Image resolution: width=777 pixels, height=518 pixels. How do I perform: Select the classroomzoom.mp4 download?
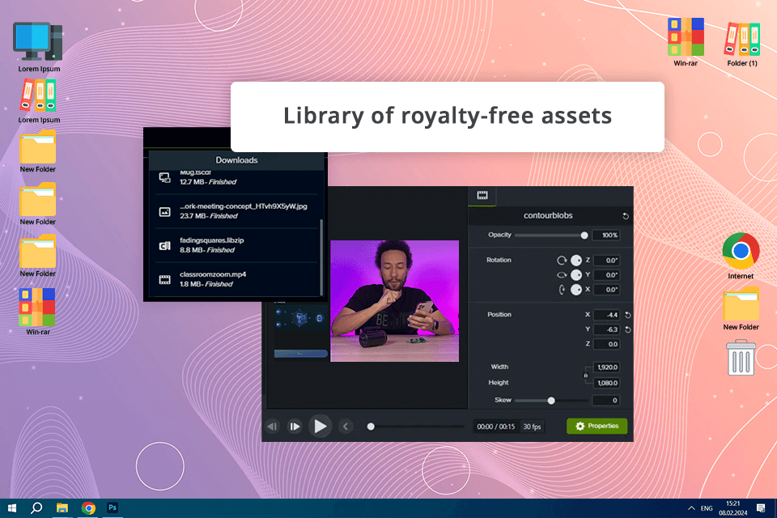pos(237,279)
